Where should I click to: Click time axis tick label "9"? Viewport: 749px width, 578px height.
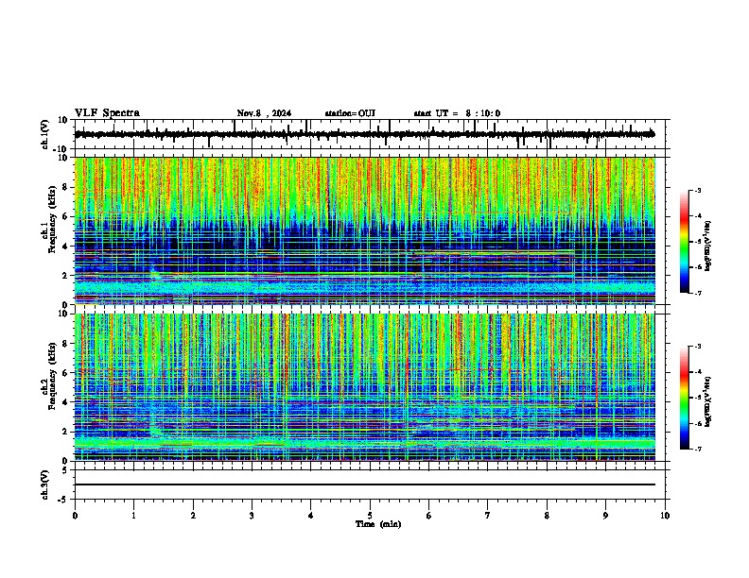605,516
